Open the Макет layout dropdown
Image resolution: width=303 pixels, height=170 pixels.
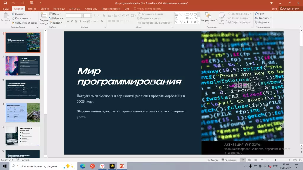tap(56, 14)
